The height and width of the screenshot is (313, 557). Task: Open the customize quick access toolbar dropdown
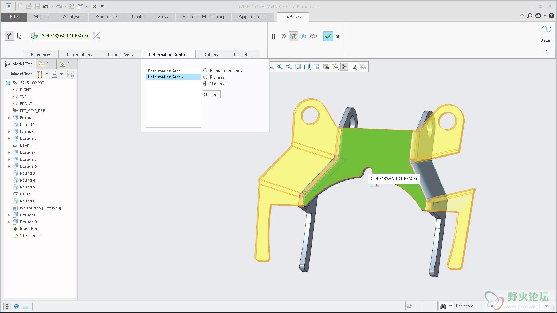tap(102, 6)
